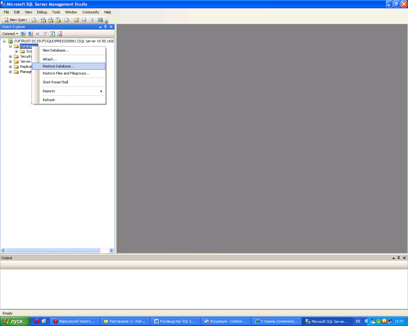Viewport: 408px width, 326px height.
Task: Expand the Replication folder node
Action: [x=10, y=67]
